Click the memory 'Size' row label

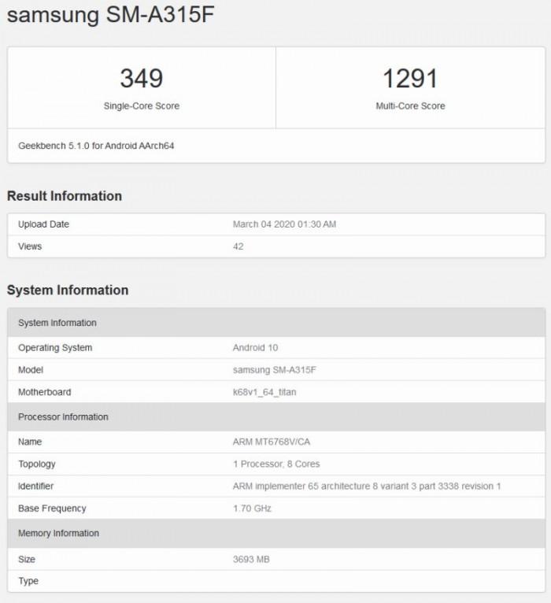coord(27,559)
